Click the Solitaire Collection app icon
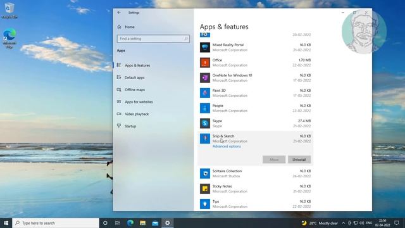 pos(205,174)
